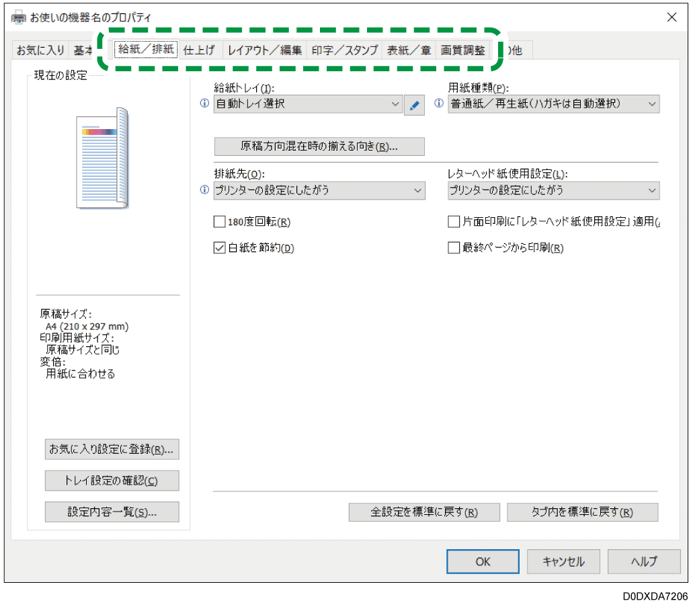Click the info icon beside 給紙トレイ
Screen dimensions: 691x605
pyautogui.click(x=204, y=104)
